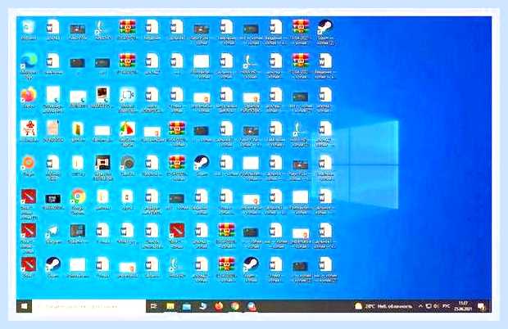Screen dimensions: 508x329
Task: Expand the hidden system tray icons chevron
Action: click(420, 306)
